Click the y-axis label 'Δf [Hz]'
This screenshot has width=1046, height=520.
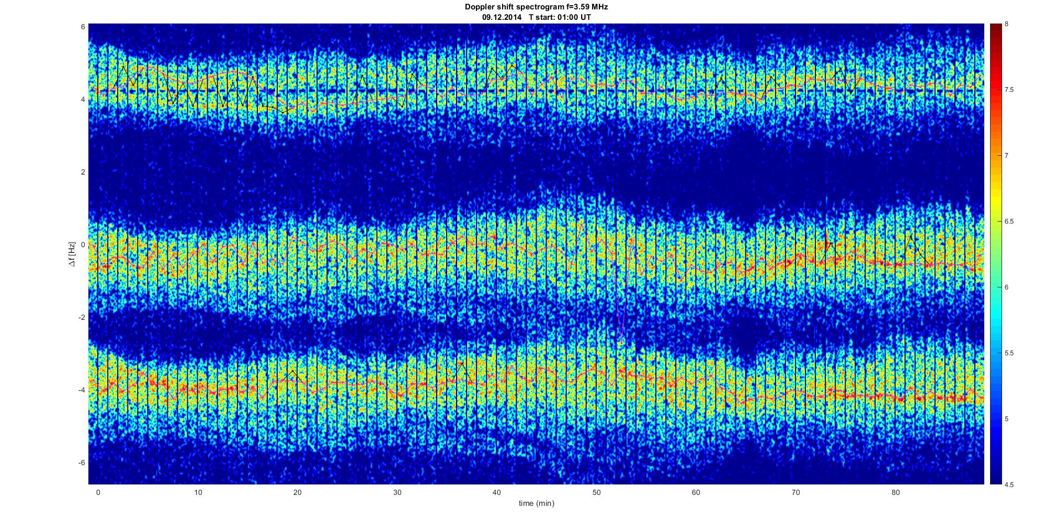point(72,254)
